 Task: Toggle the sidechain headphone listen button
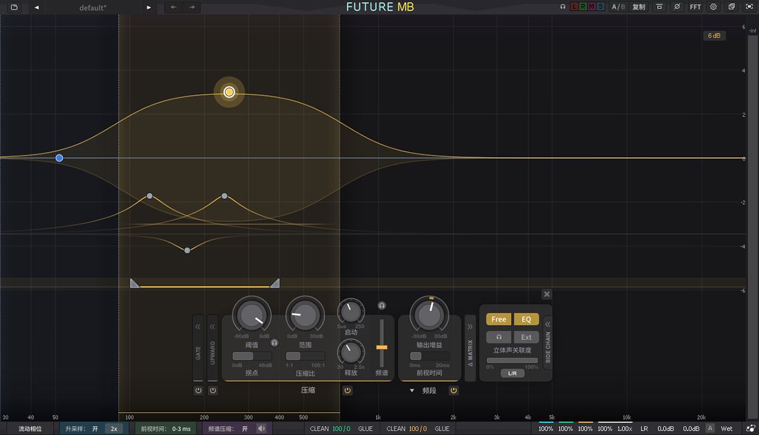(x=499, y=337)
